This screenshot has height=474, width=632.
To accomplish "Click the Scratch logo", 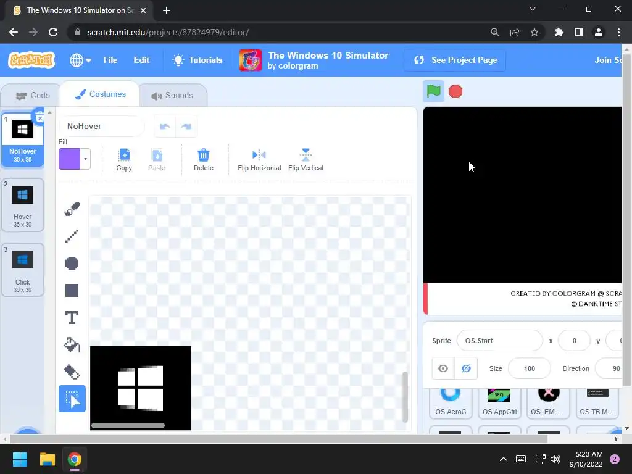I will coord(31,60).
